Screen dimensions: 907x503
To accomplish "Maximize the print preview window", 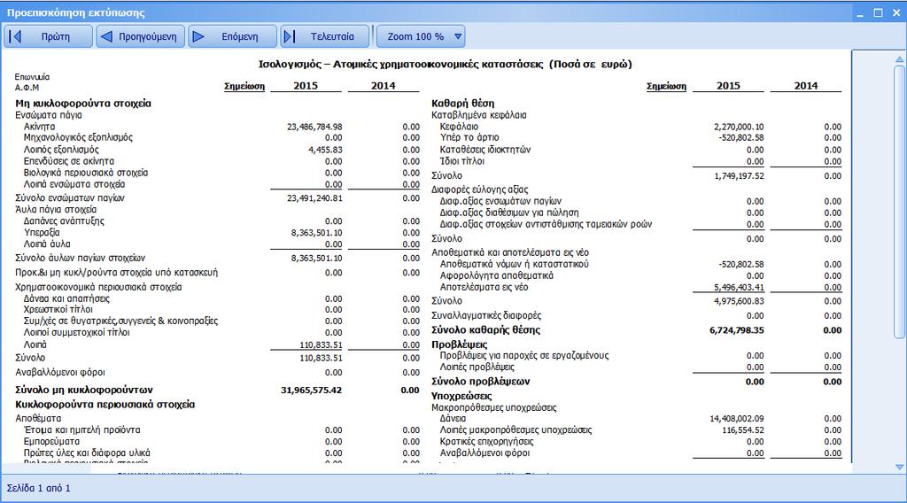I will [878, 12].
